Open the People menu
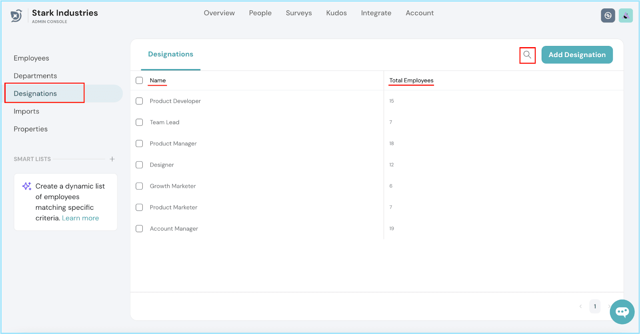640x334 pixels. (x=260, y=13)
